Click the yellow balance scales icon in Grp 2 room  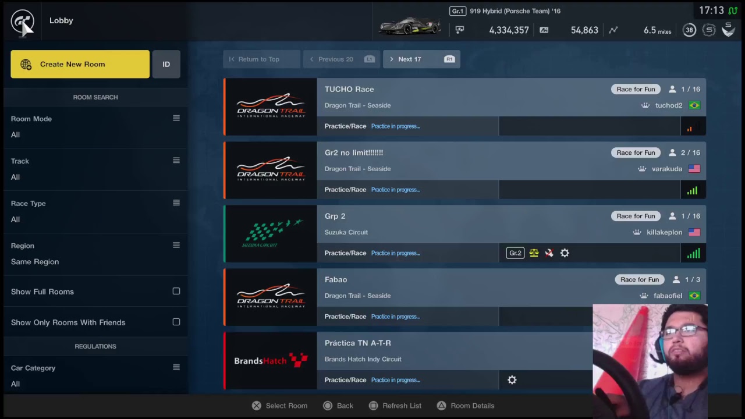[x=534, y=253]
